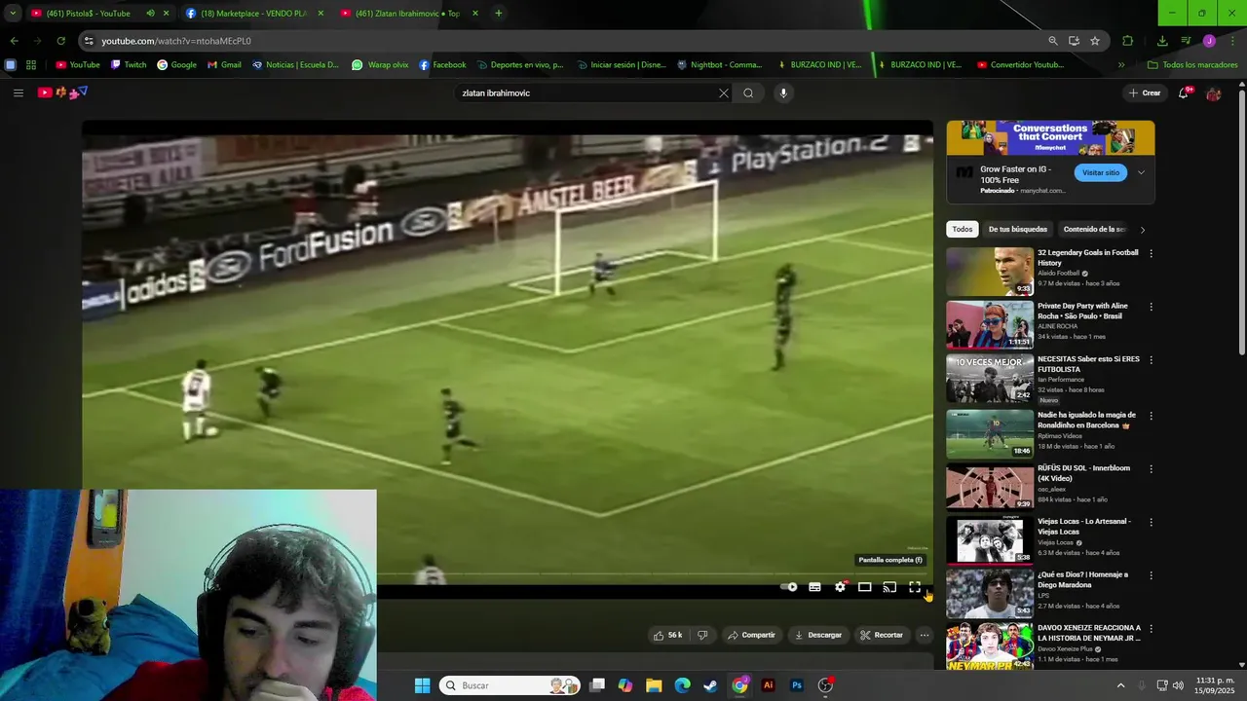The width and height of the screenshot is (1247, 701).
Task: Open the video player settings gear
Action: click(x=840, y=587)
